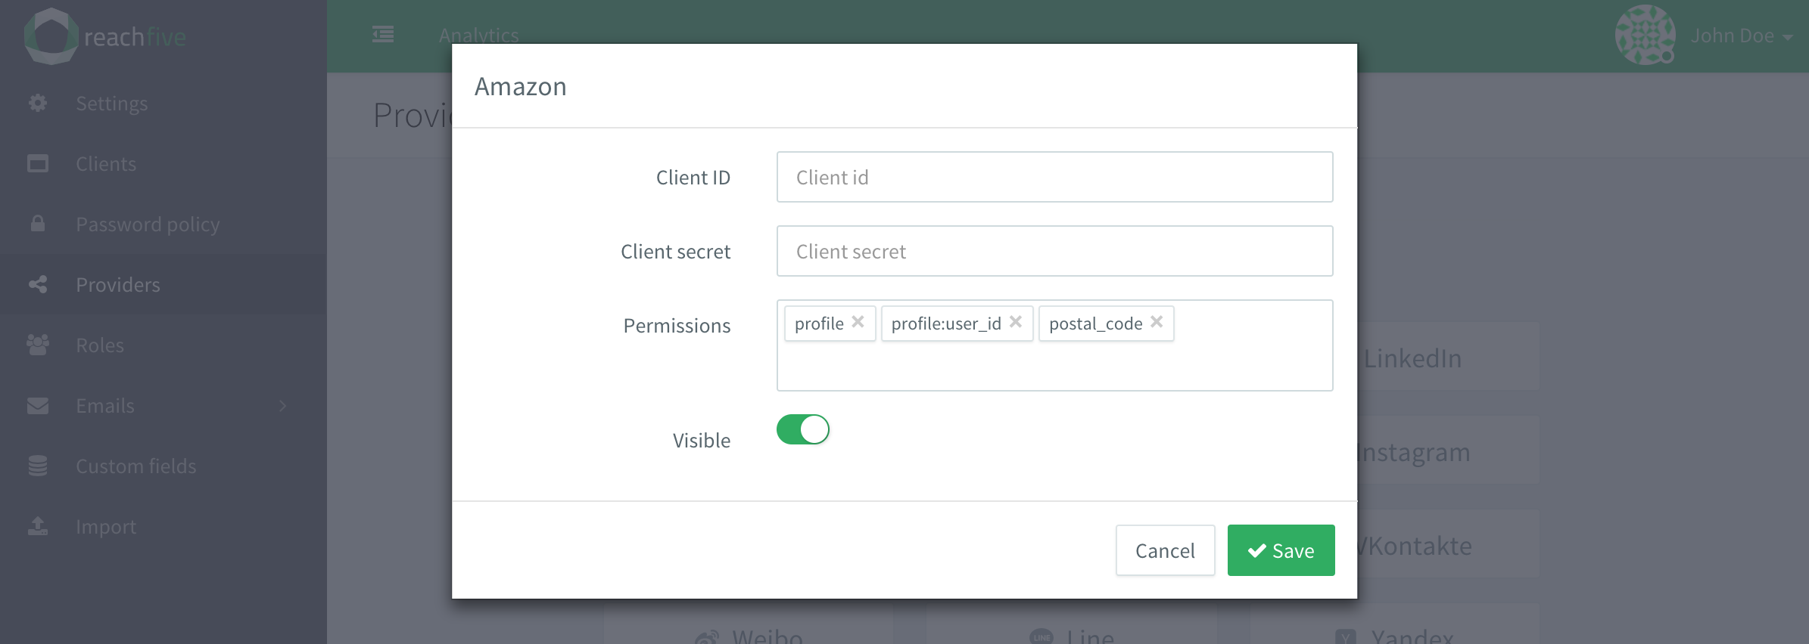
Task: Click the Clients window icon in sidebar
Action: click(x=38, y=163)
